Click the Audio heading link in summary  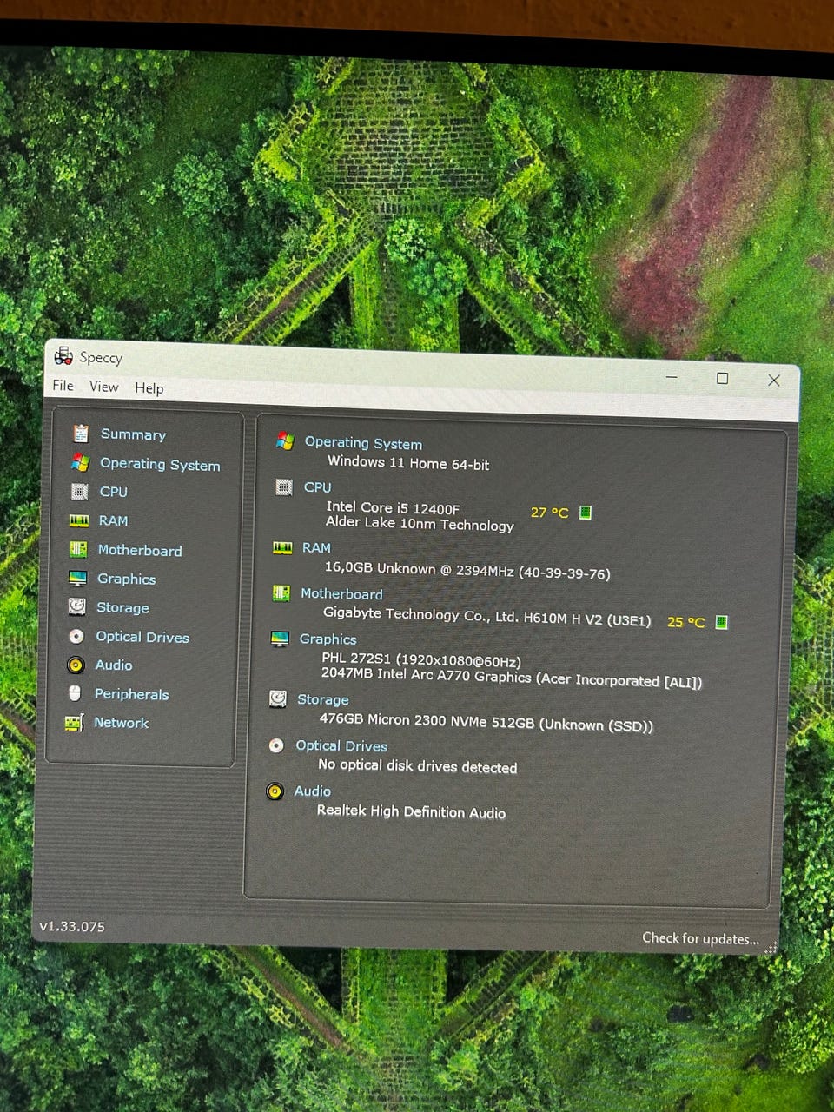[312, 791]
